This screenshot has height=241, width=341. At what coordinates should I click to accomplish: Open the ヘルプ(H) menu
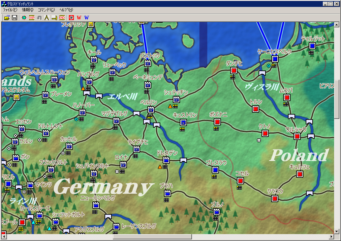(x=66, y=10)
